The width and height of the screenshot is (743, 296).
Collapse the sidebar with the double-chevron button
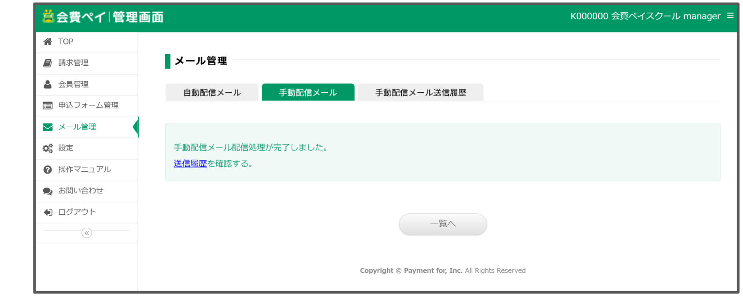[x=87, y=233]
